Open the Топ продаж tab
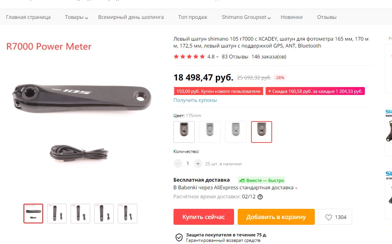Viewport: 392px width, 244px height. tap(193, 17)
